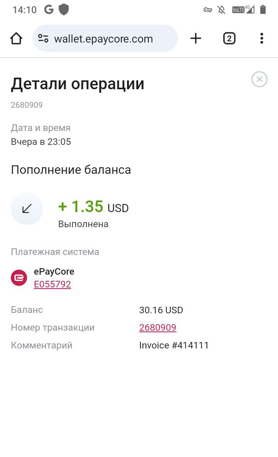Tap the browser home icon
The height and width of the screenshot is (457, 278).
pyautogui.click(x=16, y=39)
